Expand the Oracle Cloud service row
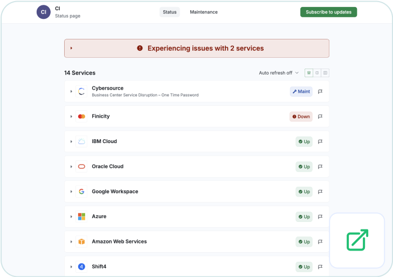This screenshot has width=393, height=277. point(71,166)
